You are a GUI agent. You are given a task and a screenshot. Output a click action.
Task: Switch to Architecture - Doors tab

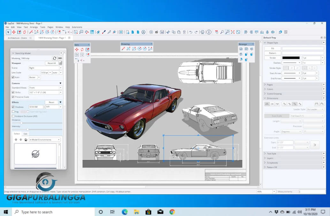(x=17, y=38)
